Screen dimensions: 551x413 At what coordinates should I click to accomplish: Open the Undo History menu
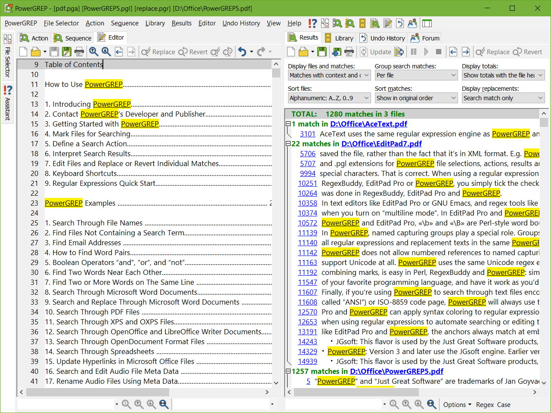point(241,23)
